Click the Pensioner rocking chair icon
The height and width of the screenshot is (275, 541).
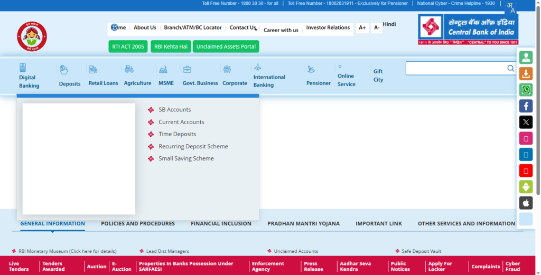[311, 69]
